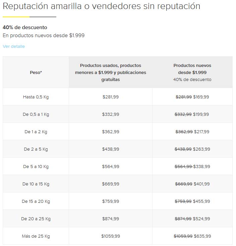The width and height of the screenshot is (236, 246).
Task: Click the discounted price $635,99
Action: point(202,236)
